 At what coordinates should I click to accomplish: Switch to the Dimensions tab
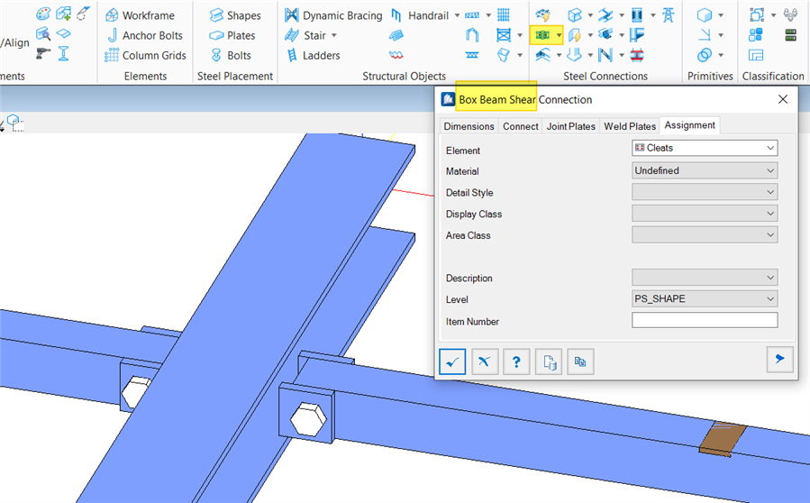point(469,126)
